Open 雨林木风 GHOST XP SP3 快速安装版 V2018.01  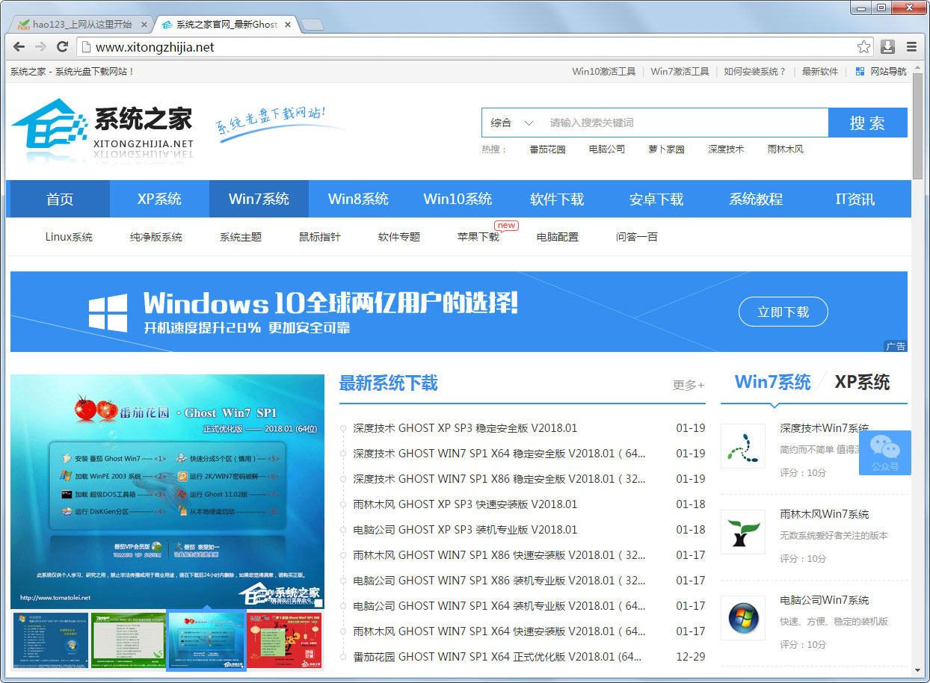465,504
